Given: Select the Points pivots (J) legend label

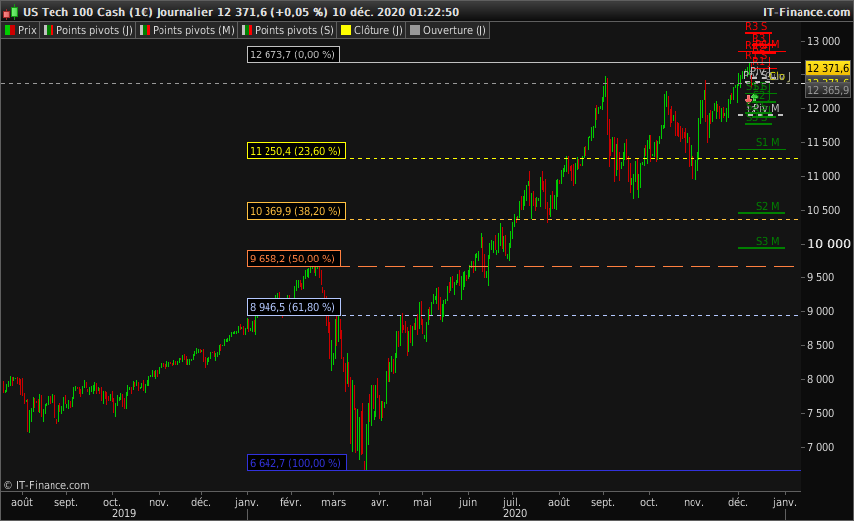Looking at the screenshot, I should pos(94,30).
